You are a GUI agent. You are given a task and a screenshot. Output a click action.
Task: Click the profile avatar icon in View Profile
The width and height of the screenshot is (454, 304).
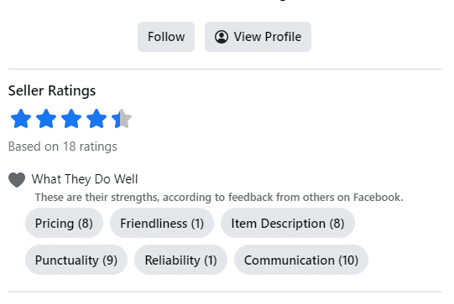222,37
